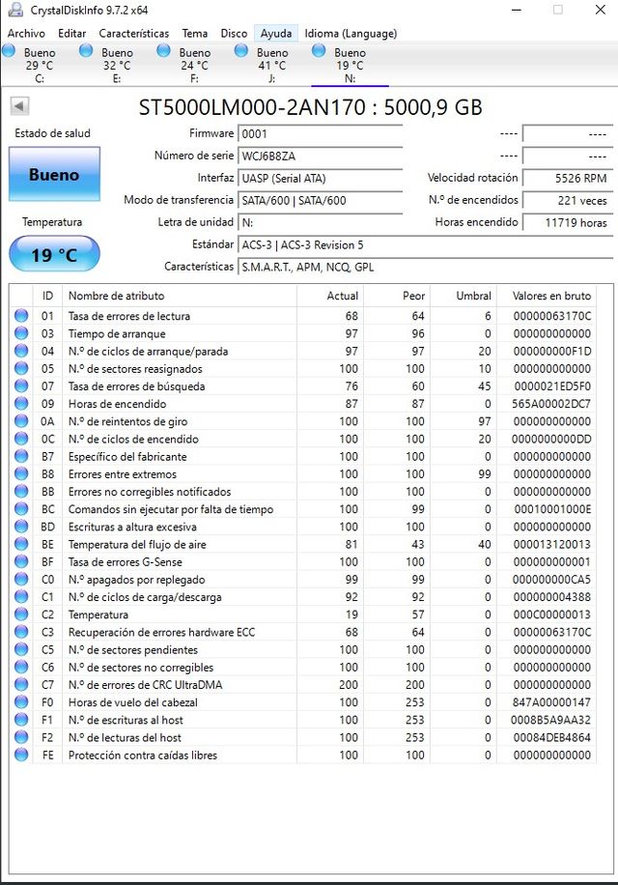Screen dimensions: 618x885
Task: Click the 19 °C temperature indicator button
Action: pyautogui.click(x=54, y=255)
